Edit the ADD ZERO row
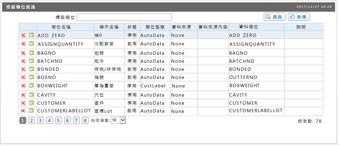 coord(32,35)
